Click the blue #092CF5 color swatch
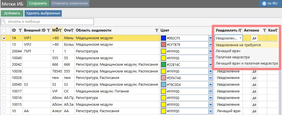The image size is (282, 115). (163, 38)
